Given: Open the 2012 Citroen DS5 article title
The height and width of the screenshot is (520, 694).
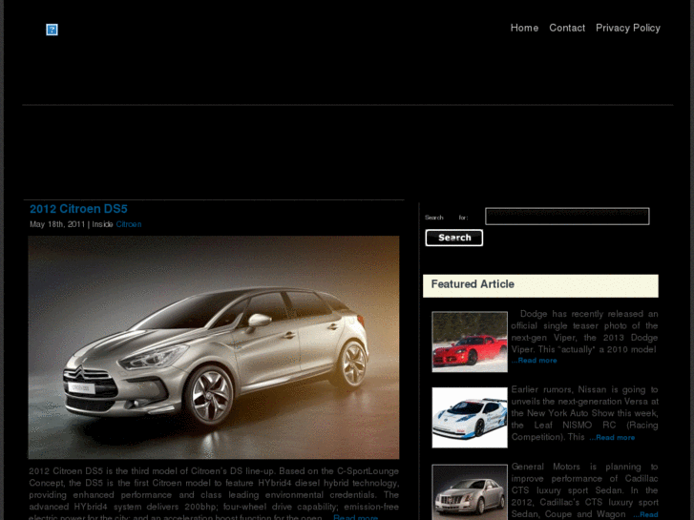Looking at the screenshot, I should [x=78, y=209].
